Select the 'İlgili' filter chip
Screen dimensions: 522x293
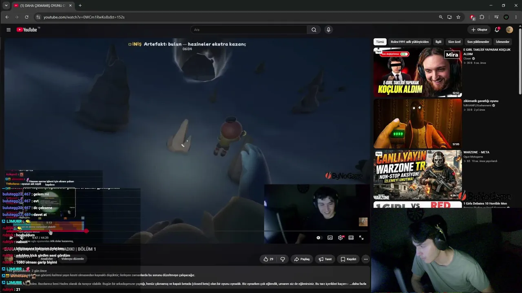[438, 42]
